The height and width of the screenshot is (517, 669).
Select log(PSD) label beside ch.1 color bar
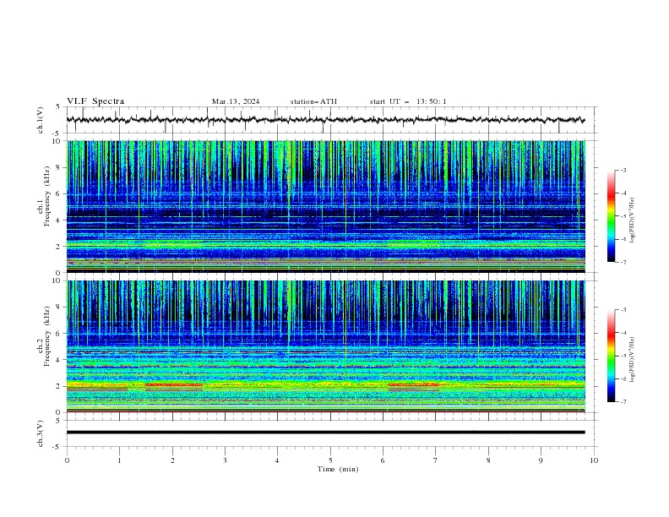(632, 220)
